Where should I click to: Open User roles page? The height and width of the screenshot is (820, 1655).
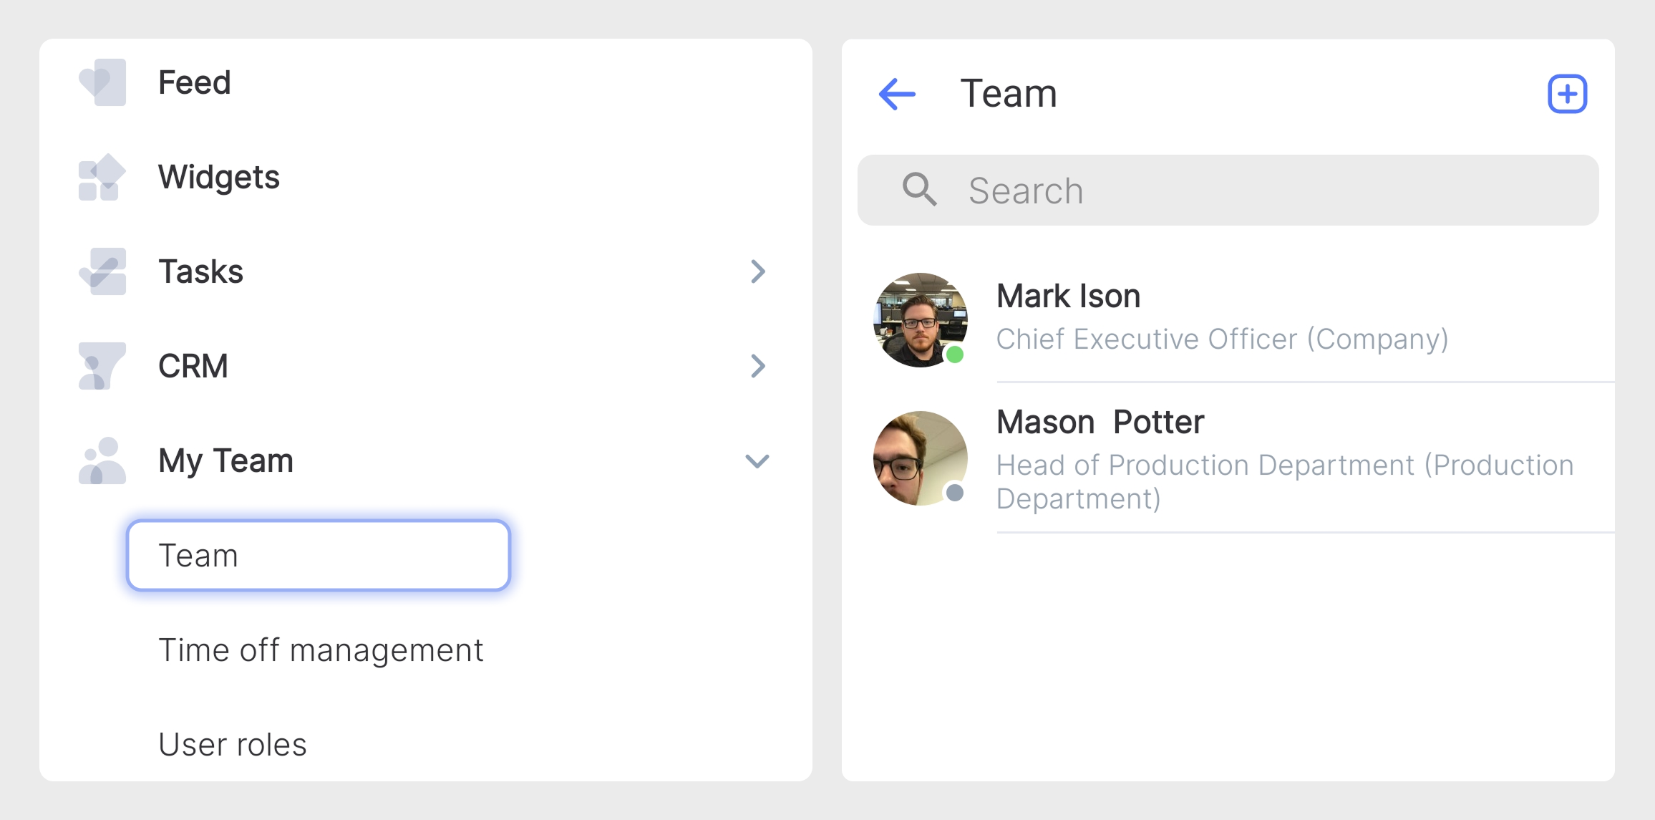tap(233, 745)
